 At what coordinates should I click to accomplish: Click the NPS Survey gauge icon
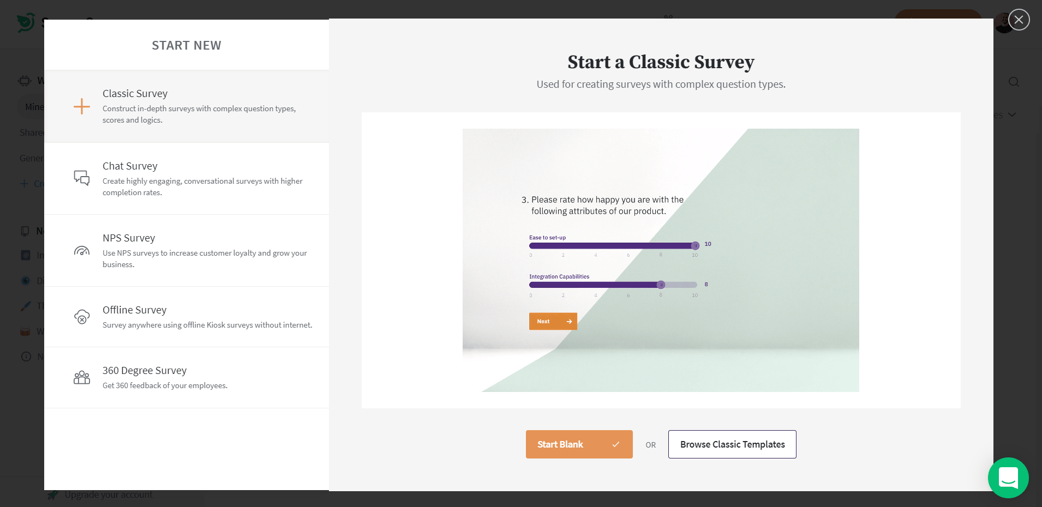(82, 251)
